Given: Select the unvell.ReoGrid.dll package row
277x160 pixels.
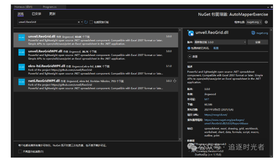Looking at the screenshot, I should tap(96, 40).
